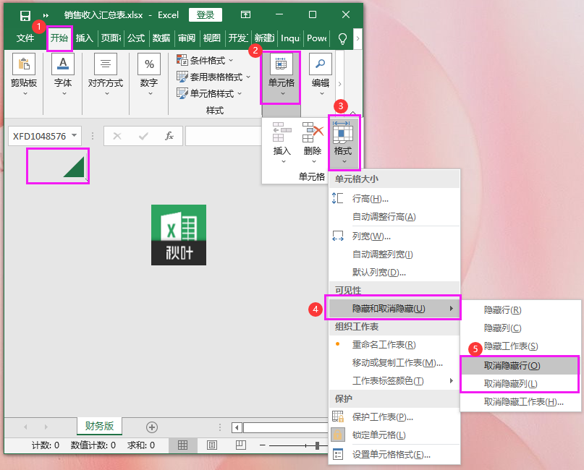Open 隐藏和取消隐藏(U) submenu

pos(394,309)
